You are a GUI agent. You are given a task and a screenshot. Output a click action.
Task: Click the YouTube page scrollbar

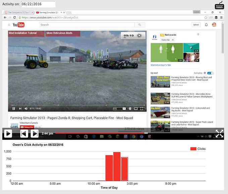pyautogui.click(x=223, y=39)
